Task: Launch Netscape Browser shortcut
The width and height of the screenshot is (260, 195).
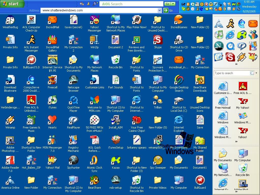Action: tap(73, 84)
